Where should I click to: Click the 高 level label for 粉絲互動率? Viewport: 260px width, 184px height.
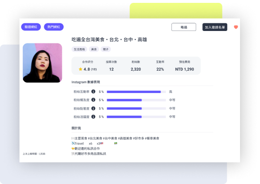point(170,92)
